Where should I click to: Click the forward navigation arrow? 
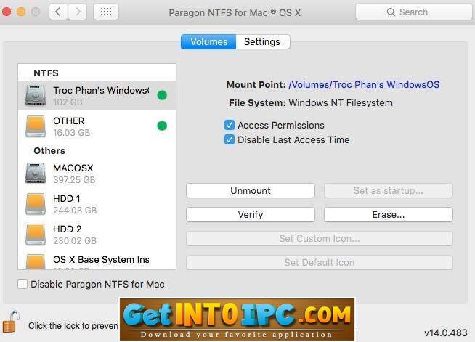(78, 12)
